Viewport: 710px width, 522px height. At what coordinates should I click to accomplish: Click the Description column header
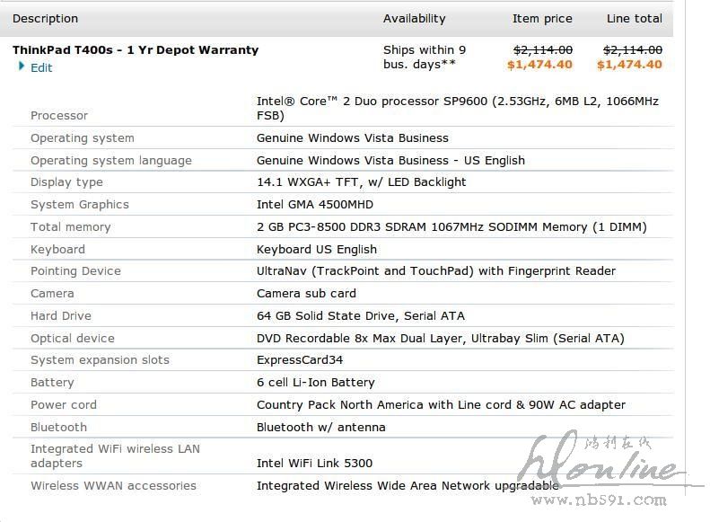45,19
